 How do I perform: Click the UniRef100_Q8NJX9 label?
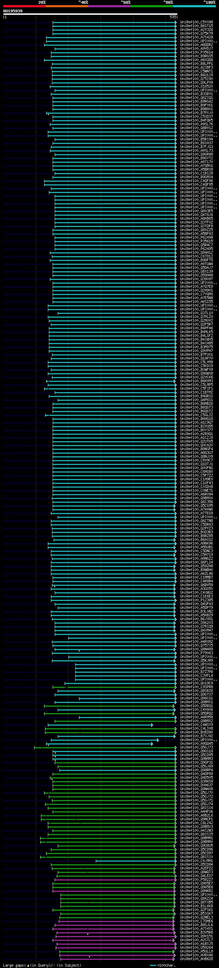(196, 457)
